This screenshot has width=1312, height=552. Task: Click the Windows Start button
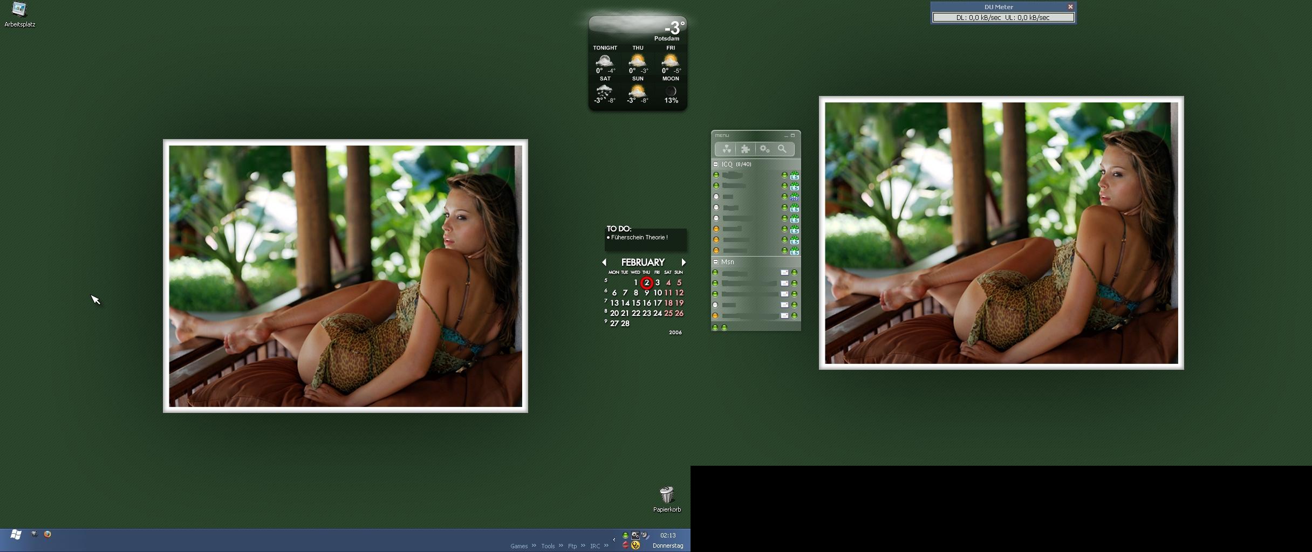(x=16, y=535)
